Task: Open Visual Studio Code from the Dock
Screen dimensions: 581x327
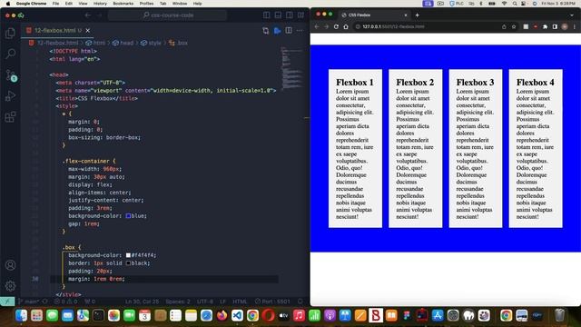Action: coord(237,315)
